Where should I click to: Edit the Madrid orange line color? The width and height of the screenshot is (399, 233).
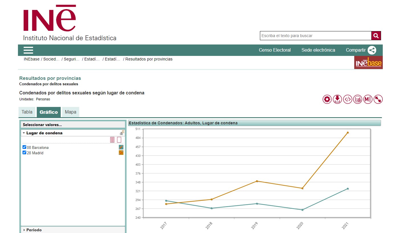(x=121, y=153)
